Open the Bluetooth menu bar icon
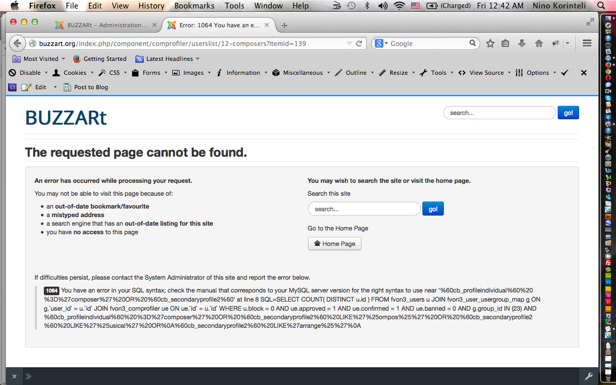Viewport: 616px width, 385px height. 367,5
